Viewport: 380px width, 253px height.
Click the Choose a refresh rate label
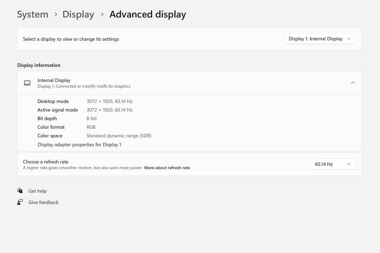tap(45, 161)
